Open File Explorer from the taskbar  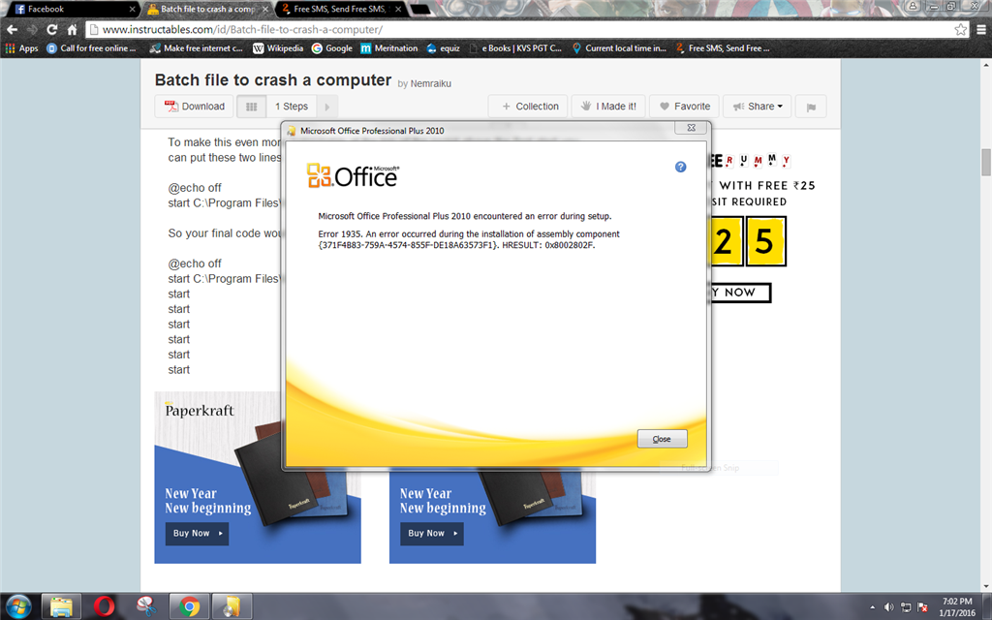click(61, 606)
